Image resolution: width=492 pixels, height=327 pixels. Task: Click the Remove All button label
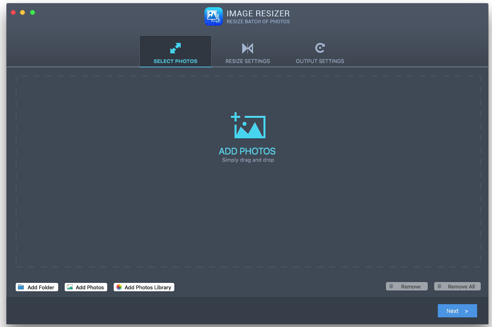(x=461, y=286)
